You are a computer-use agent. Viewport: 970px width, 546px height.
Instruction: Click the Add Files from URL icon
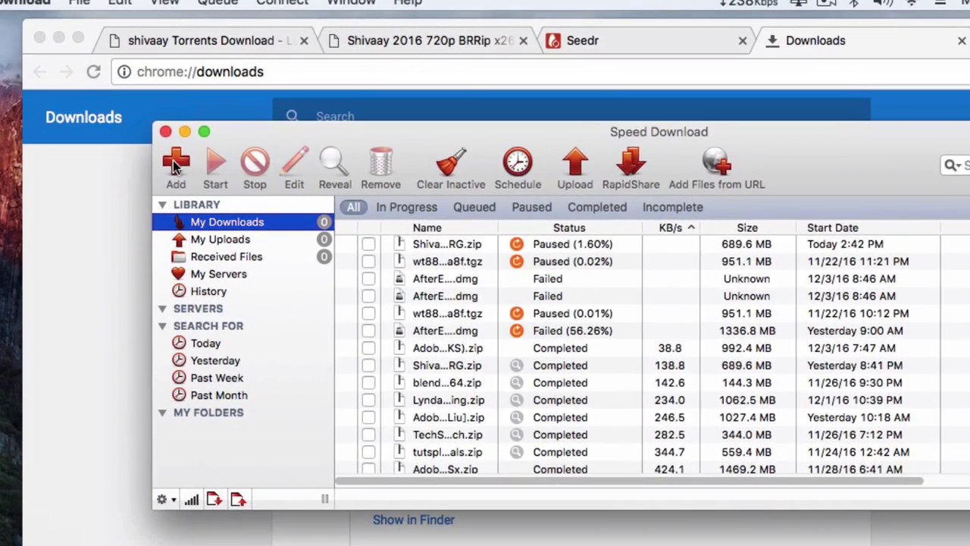716,162
